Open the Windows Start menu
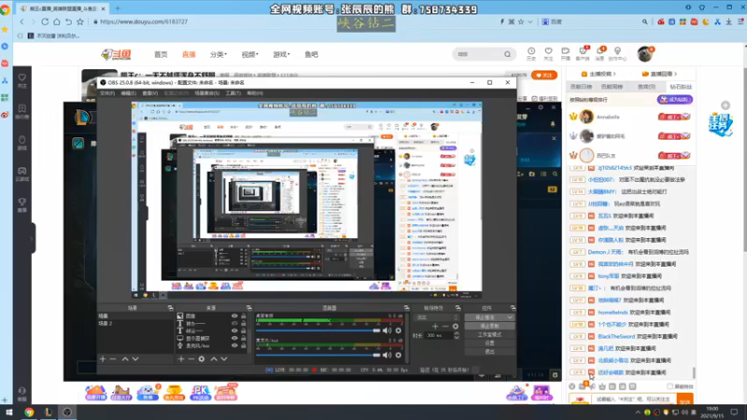Image resolution: width=747 pixels, height=420 pixels. coord(8,413)
